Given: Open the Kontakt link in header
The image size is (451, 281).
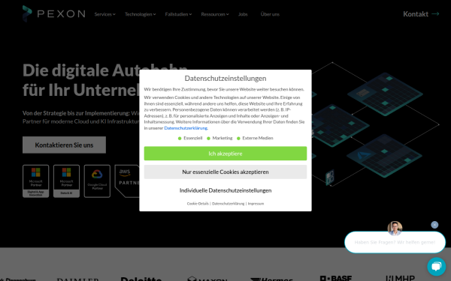Looking at the screenshot, I should (x=421, y=13).
